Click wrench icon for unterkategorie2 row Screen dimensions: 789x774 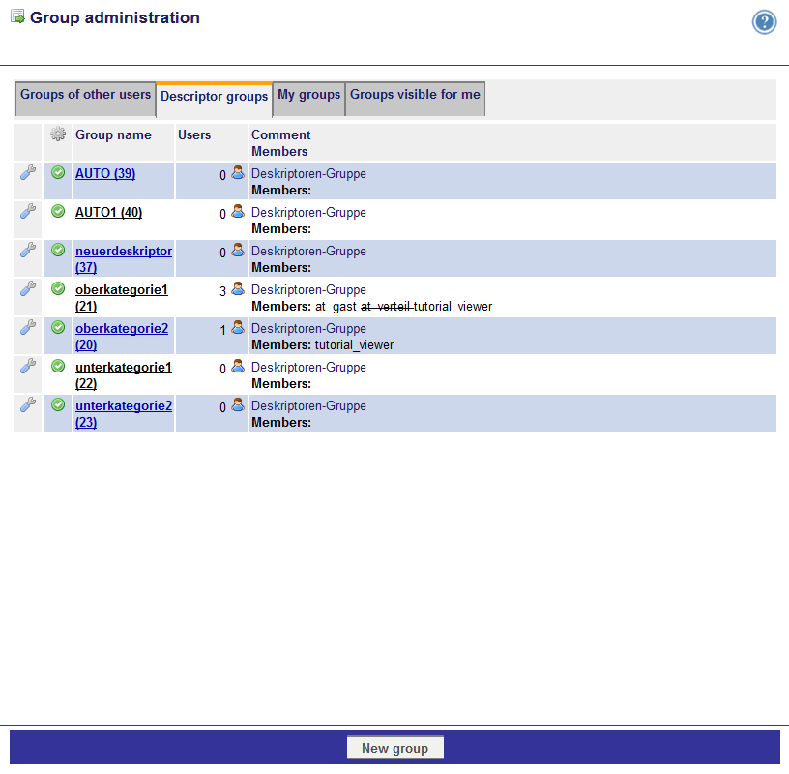click(x=28, y=404)
